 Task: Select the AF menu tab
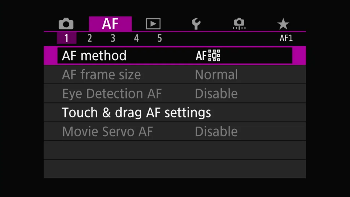coord(110,24)
